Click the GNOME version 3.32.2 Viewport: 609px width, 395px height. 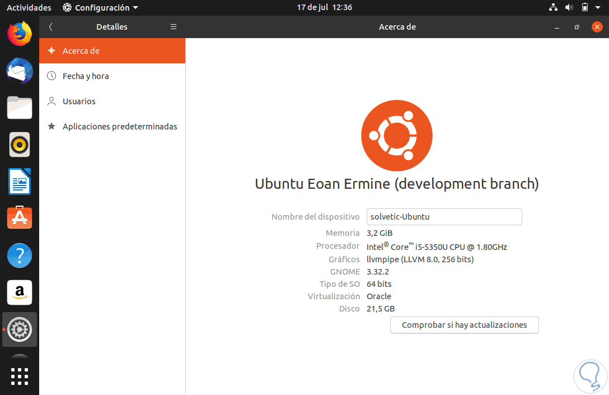pos(377,272)
